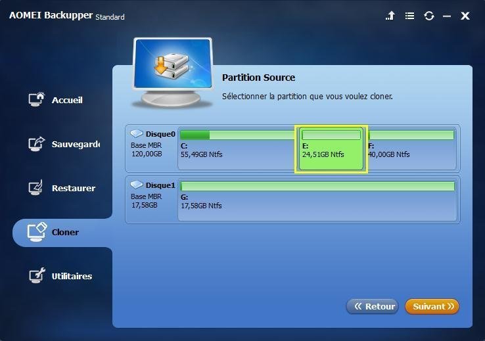Click the 17,58GB size under Disque1
This screenshot has width=485, height=341.
[145, 205]
